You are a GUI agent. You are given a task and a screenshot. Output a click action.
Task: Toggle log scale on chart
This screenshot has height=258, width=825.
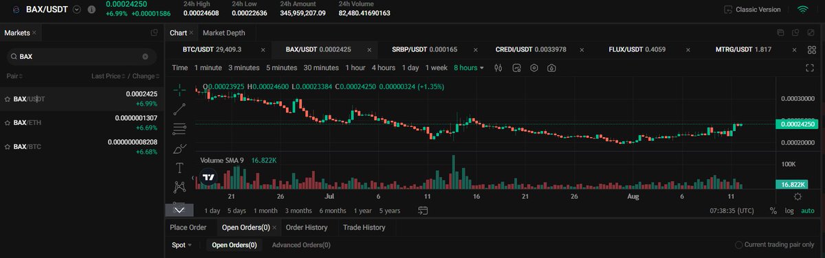pos(789,211)
